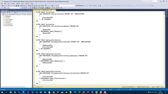This screenshot has height=94, width=168.
Task: Select the SQLQuery1.sql document tab
Action: pyautogui.click(x=43, y=10)
